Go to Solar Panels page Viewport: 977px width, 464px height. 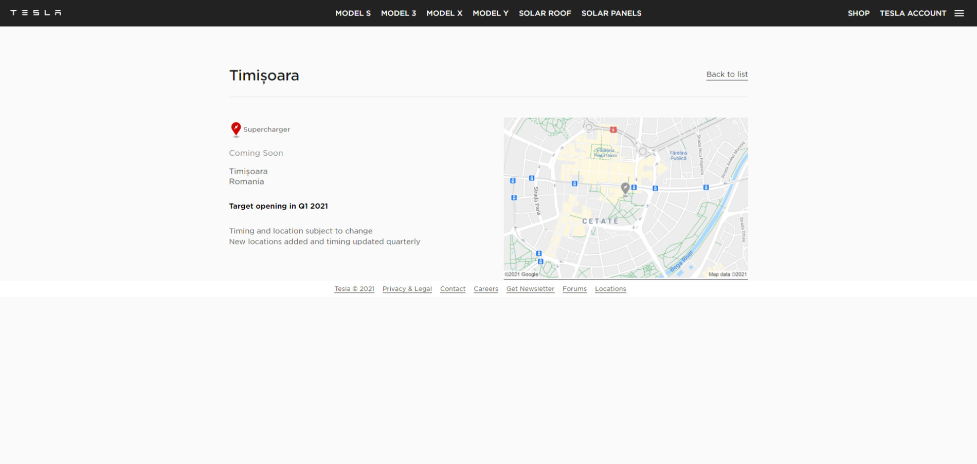pos(611,13)
